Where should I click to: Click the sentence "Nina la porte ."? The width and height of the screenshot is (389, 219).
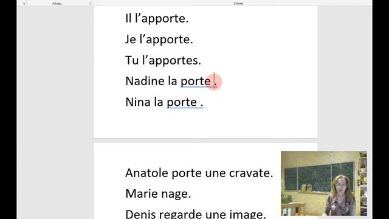click(x=164, y=102)
